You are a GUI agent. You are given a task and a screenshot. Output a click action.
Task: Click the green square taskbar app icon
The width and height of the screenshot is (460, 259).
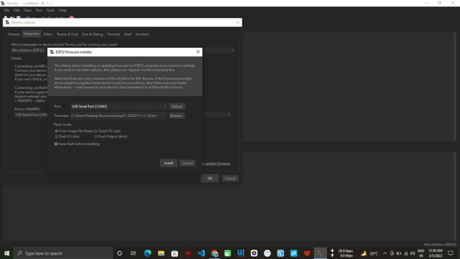click(x=228, y=253)
